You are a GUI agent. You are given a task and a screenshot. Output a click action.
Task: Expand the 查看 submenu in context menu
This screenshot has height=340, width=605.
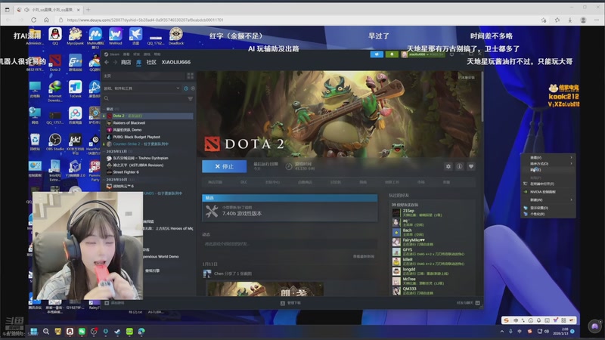tap(548, 158)
